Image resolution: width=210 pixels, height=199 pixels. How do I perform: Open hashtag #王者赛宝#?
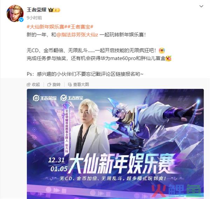point(80,27)
